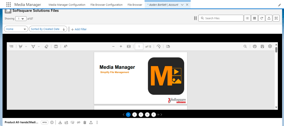284x126 pixels.
Task: Share the file using share arrow icon
Action: (x=66, y=122)
